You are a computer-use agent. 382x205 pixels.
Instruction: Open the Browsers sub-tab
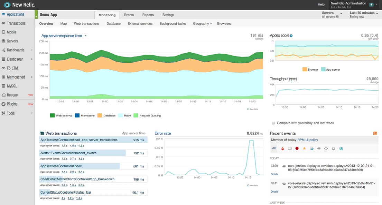pos(224,23)
